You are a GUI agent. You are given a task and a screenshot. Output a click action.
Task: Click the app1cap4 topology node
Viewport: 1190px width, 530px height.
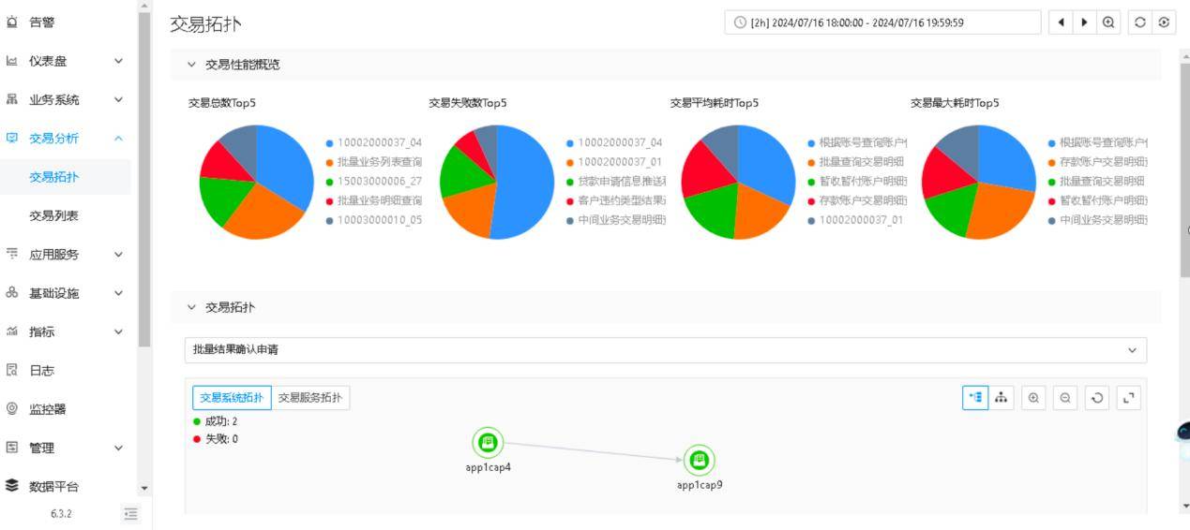click(488, 442)
